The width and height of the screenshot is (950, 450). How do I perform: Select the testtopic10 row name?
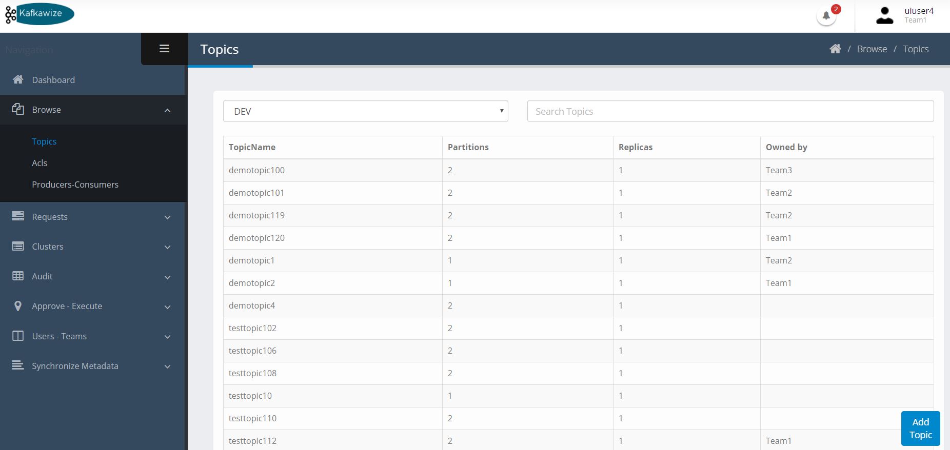tap(250, 396)
